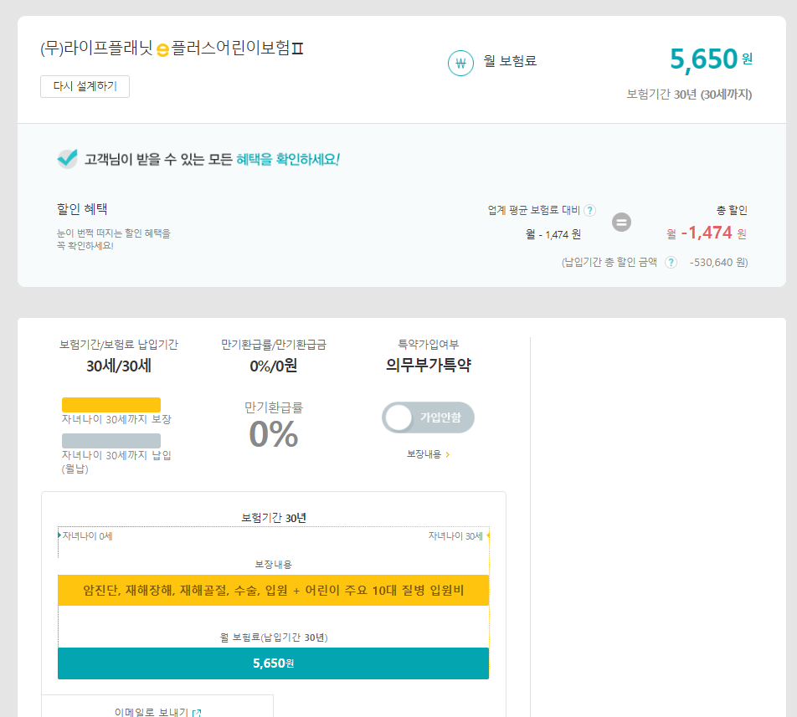This screenshot has height=717, width=797.
Task: Click the 보험기간 30년 chart header
Action: point(272,516)
